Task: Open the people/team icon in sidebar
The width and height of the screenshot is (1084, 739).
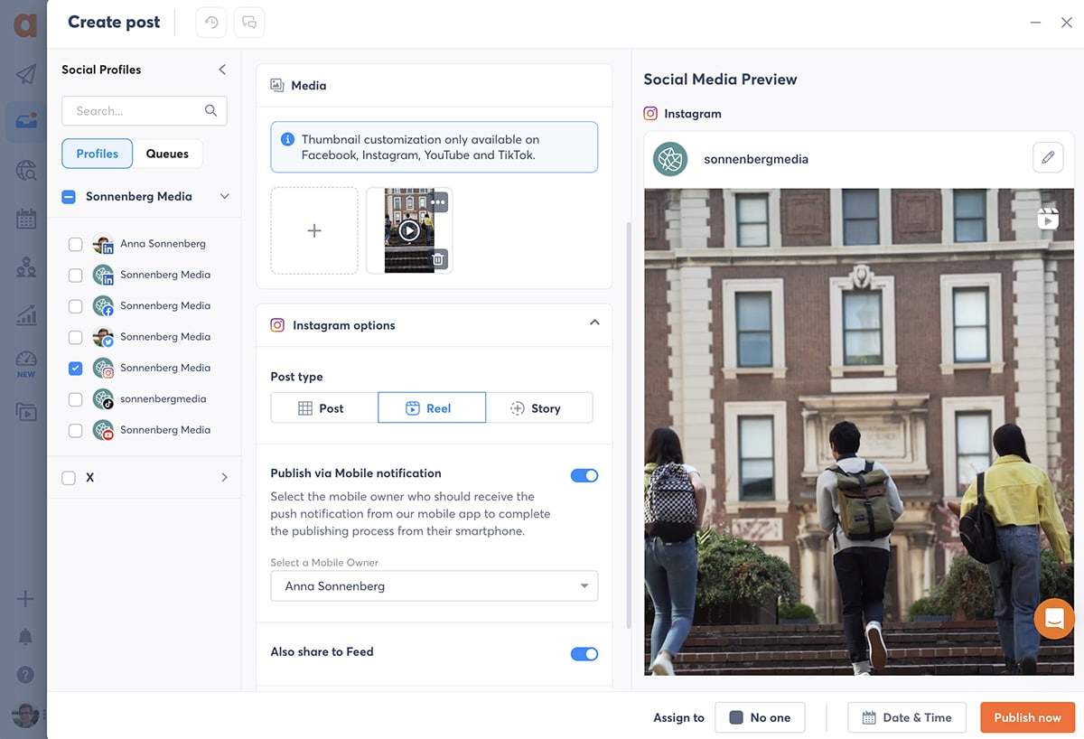Action: click(26, 267)
